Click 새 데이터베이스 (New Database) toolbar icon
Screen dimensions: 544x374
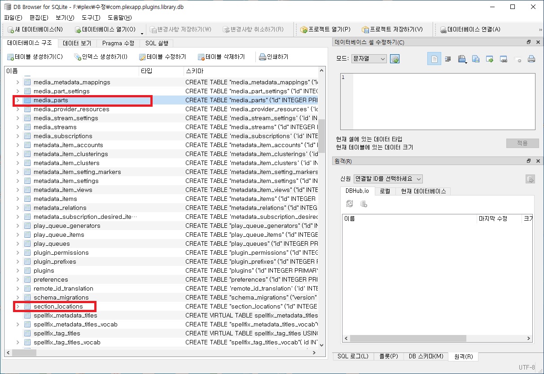[x=11, y=30]
